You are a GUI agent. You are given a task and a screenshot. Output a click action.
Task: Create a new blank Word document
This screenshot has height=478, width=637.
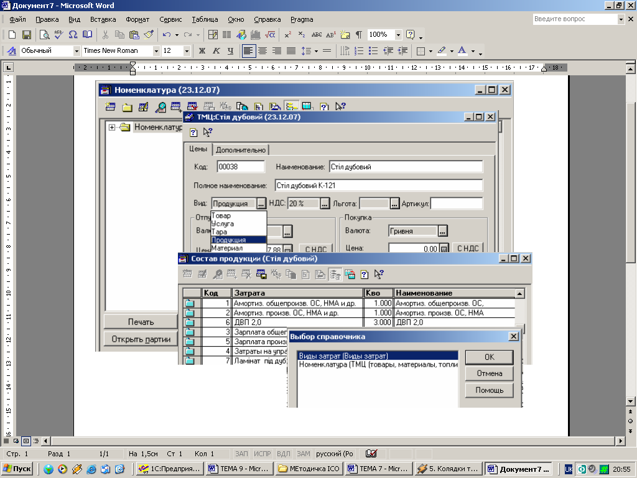click(x=12, y=35)
